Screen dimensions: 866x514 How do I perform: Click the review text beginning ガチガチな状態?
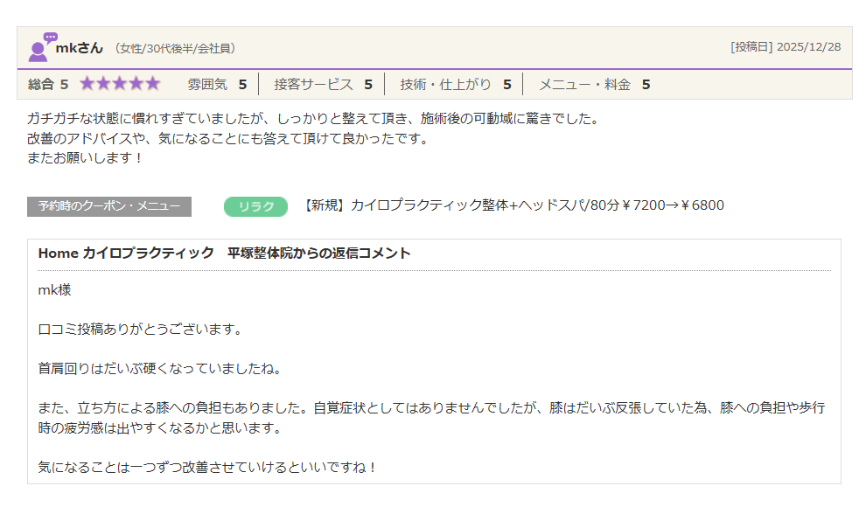pyautogui.click(x=312, y=118)
